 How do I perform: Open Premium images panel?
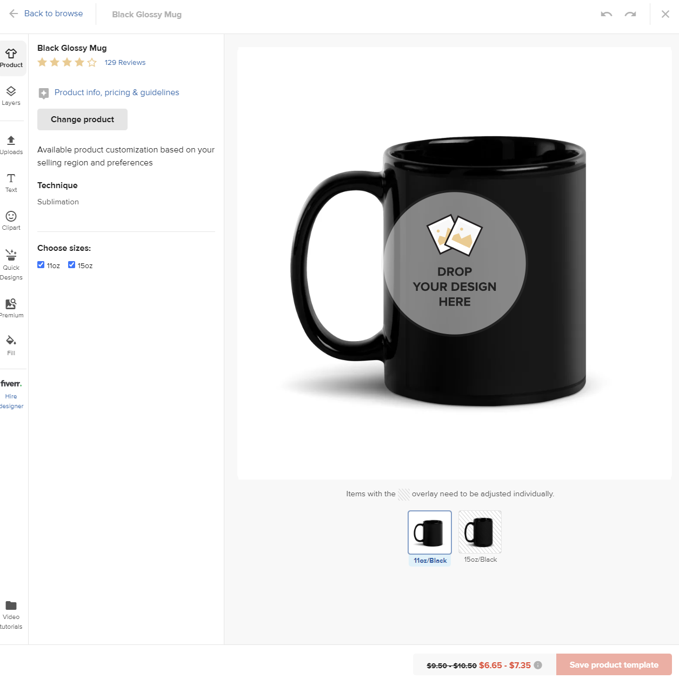pos(11,308)
